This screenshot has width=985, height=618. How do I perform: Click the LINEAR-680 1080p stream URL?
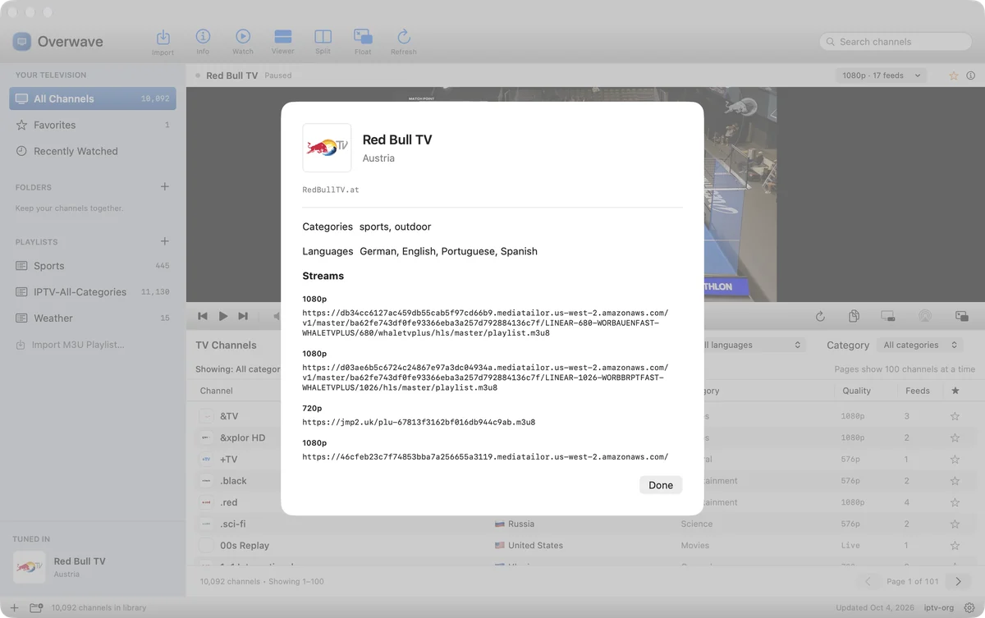click(485, 323)
